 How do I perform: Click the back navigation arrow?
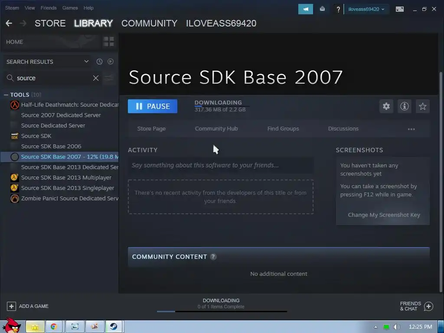tap(9, 23)
